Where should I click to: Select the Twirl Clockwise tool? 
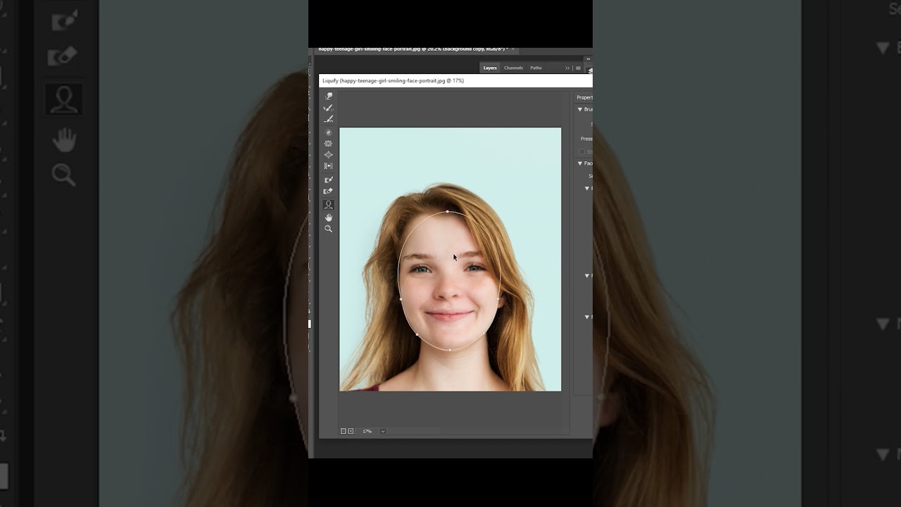pos(328,132)
